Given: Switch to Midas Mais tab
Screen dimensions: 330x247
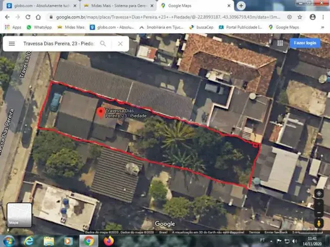Looking at the screenshot, I should click(x=119, y=5).
